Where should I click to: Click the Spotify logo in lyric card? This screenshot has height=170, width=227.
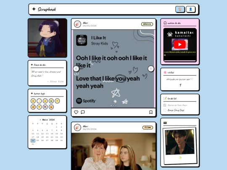click(x=86, y=101)
